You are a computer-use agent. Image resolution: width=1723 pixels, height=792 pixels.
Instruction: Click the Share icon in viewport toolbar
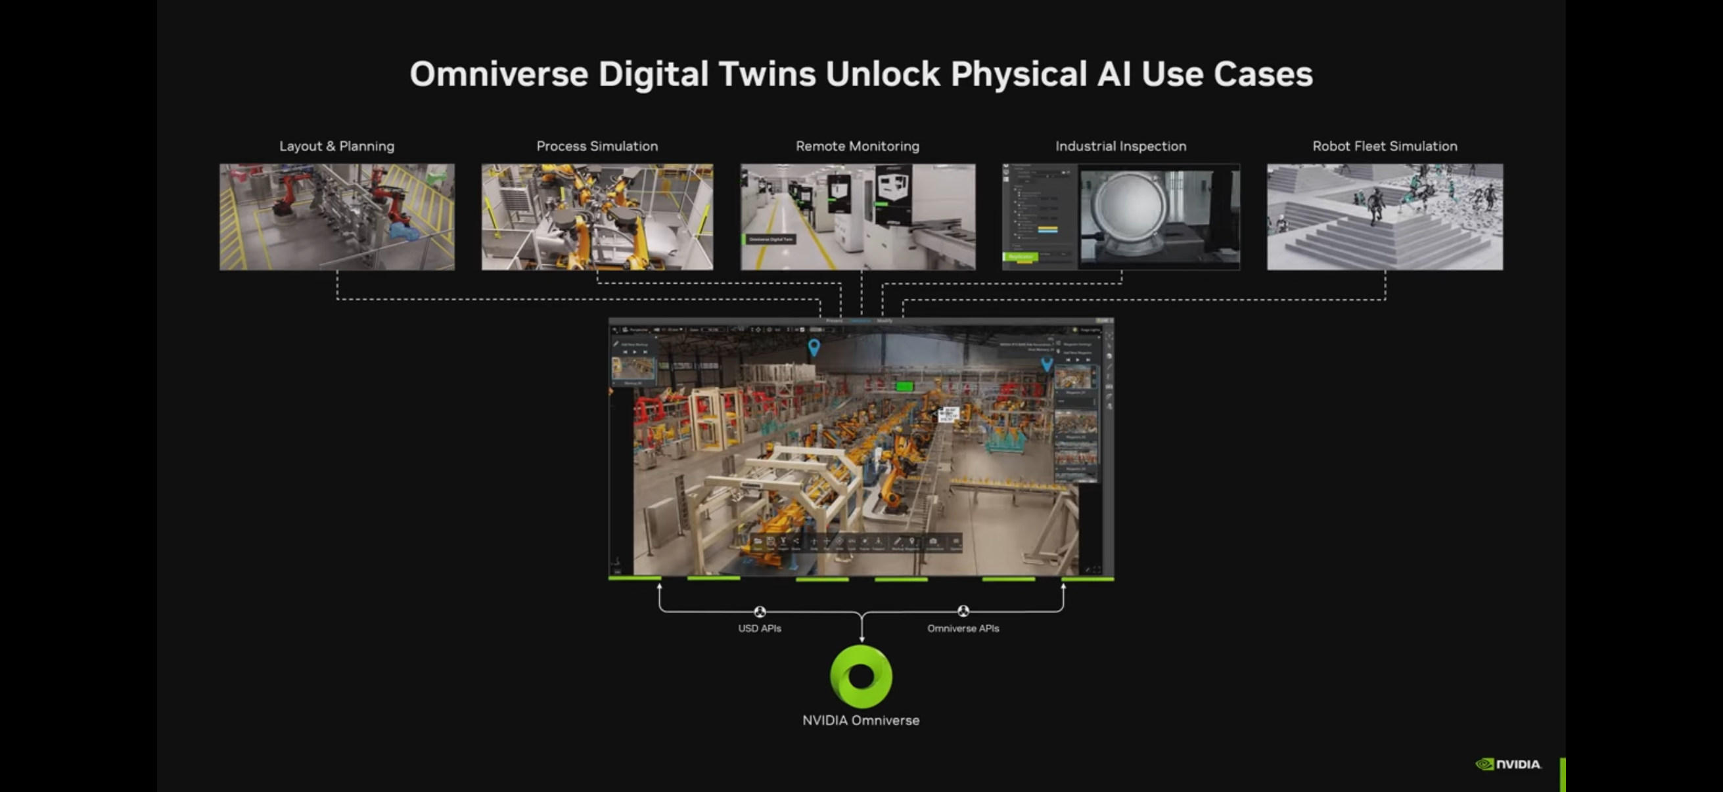point(796,541)
